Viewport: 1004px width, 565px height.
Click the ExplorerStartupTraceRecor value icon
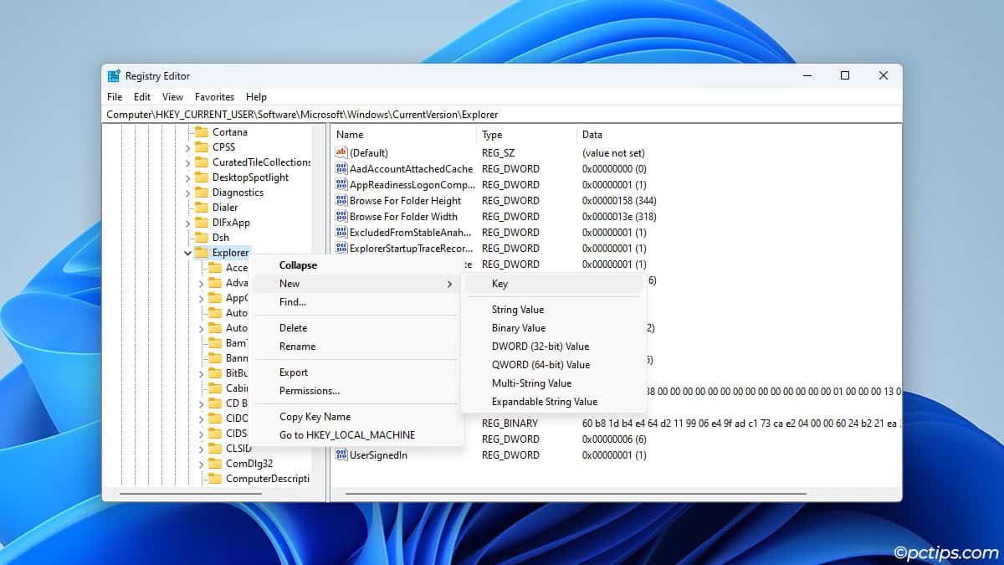point(341,248)
